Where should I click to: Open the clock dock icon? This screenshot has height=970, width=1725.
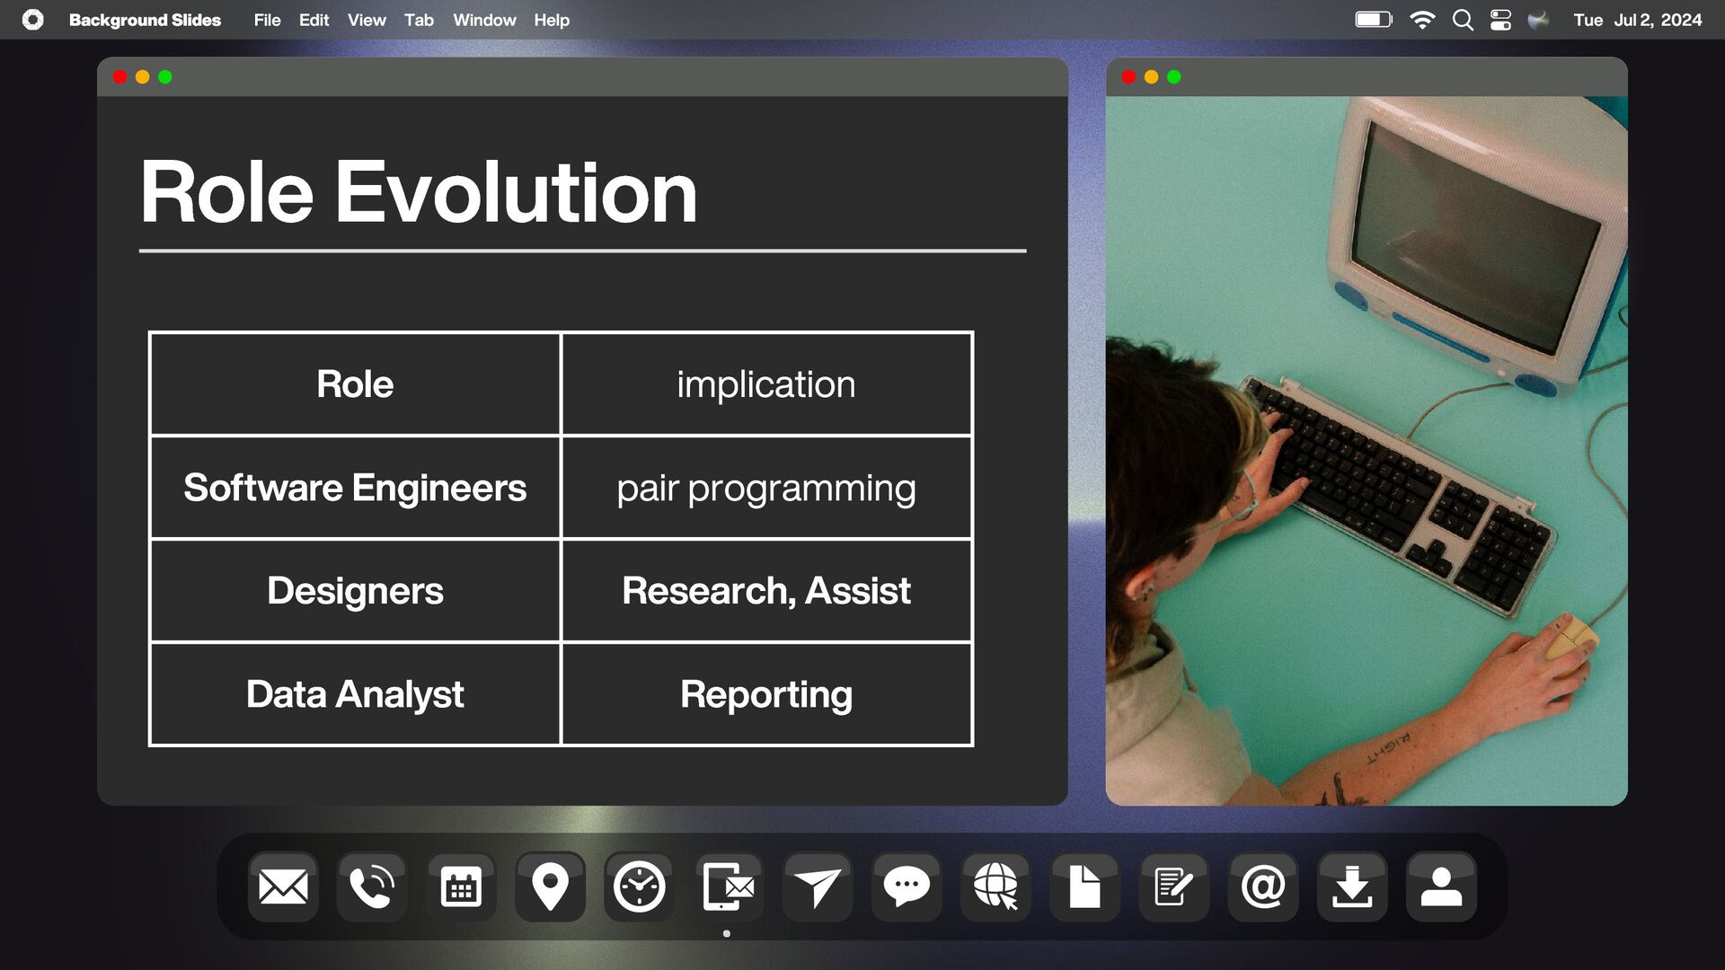(639, 887)
